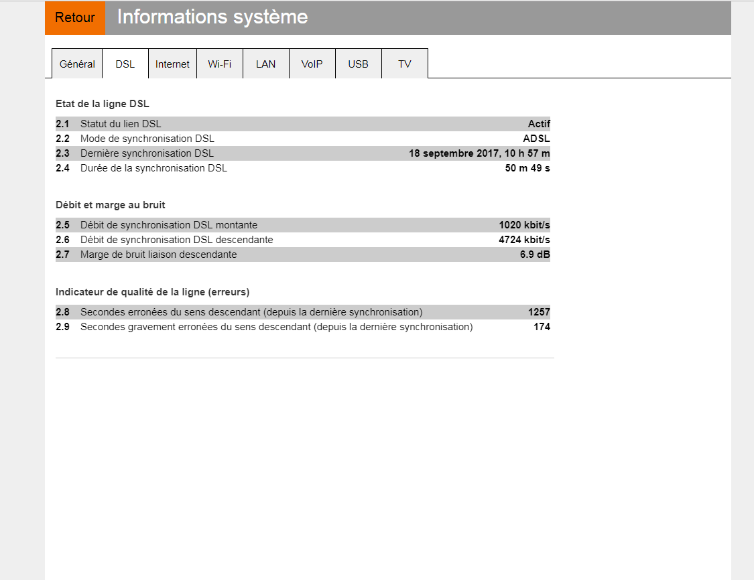Open the USB tab
The width and height of the screenshot is (754, 580).
(358, 64)
